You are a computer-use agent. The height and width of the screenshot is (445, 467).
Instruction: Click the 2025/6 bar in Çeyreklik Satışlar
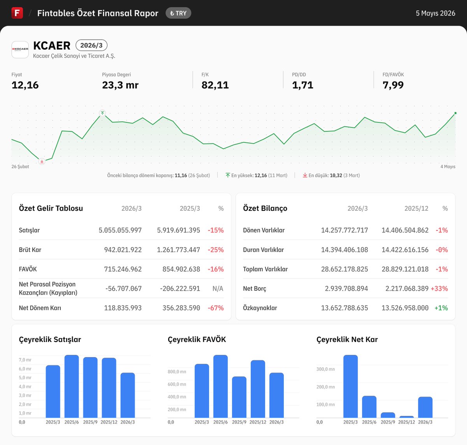click(x=72, y=386)
